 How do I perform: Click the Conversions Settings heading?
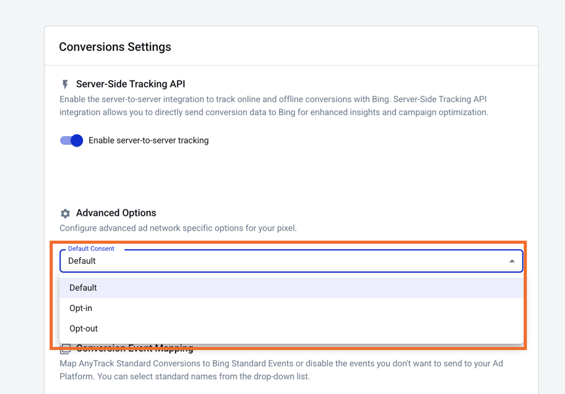click(x=115, y=47)
